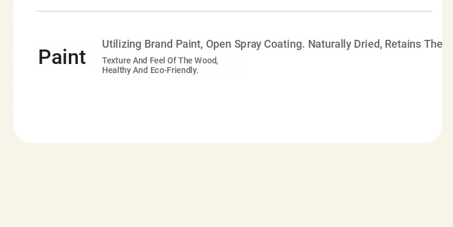
Task: Click the first "And" in "Texture And Feel"
Action: pyautogui.click(x=140, y=60)
